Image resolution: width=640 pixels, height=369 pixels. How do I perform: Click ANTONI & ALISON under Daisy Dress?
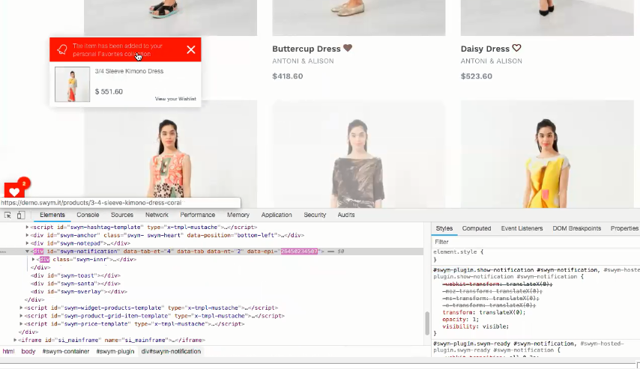point(492,61)
